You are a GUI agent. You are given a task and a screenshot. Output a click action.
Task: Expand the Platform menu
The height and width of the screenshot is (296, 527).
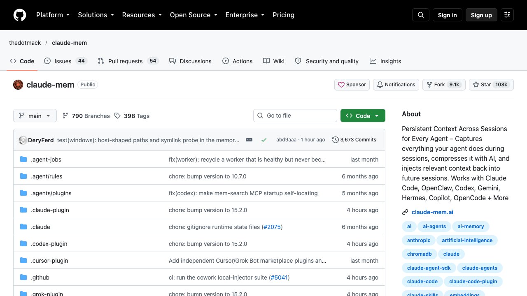[53, 15]
